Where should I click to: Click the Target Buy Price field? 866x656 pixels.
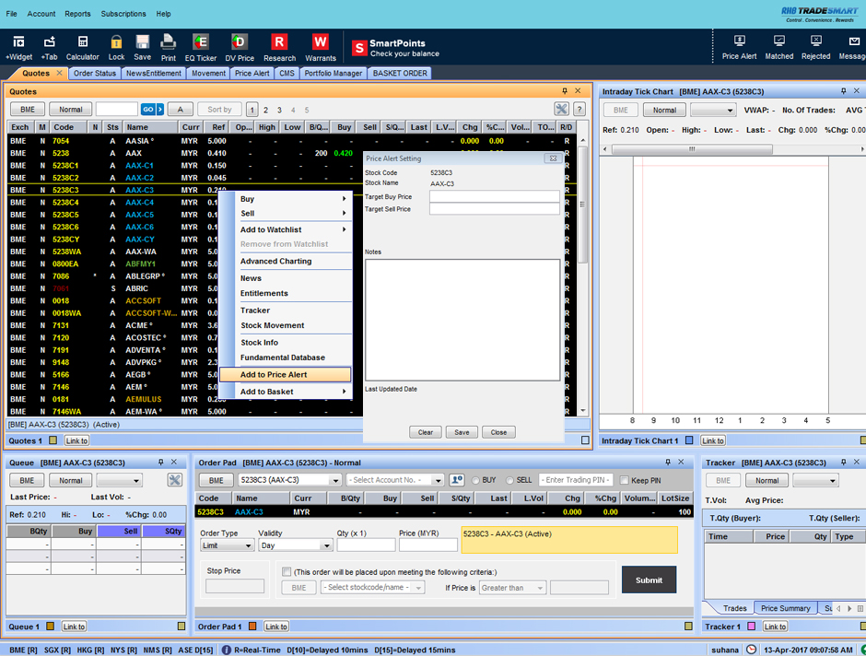click(x=495, y=196)
